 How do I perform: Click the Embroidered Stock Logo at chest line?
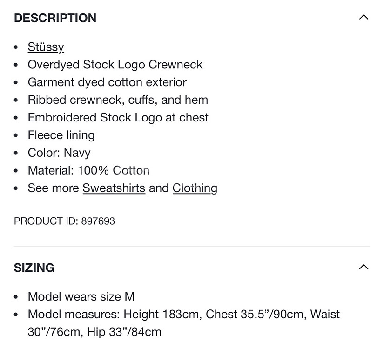(118, 118)
